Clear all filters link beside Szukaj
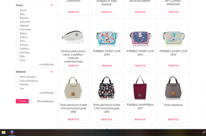This screenshot has width=206, height=136. [46, 101]
